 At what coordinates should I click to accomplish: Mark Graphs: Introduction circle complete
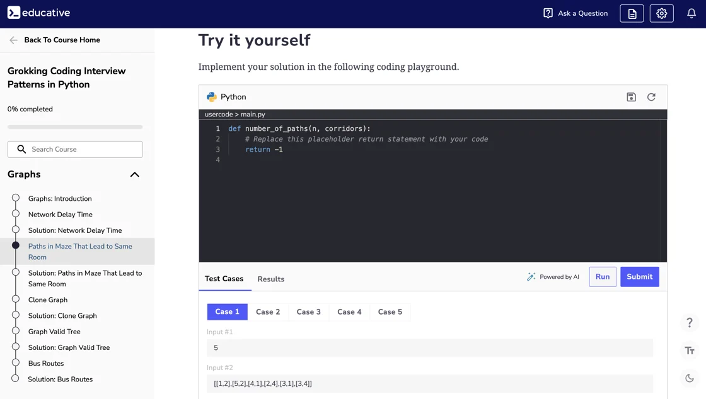point(16,198)
